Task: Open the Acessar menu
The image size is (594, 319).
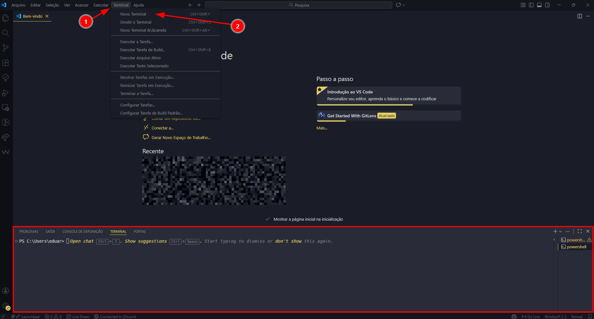Action: click(82, 5)
